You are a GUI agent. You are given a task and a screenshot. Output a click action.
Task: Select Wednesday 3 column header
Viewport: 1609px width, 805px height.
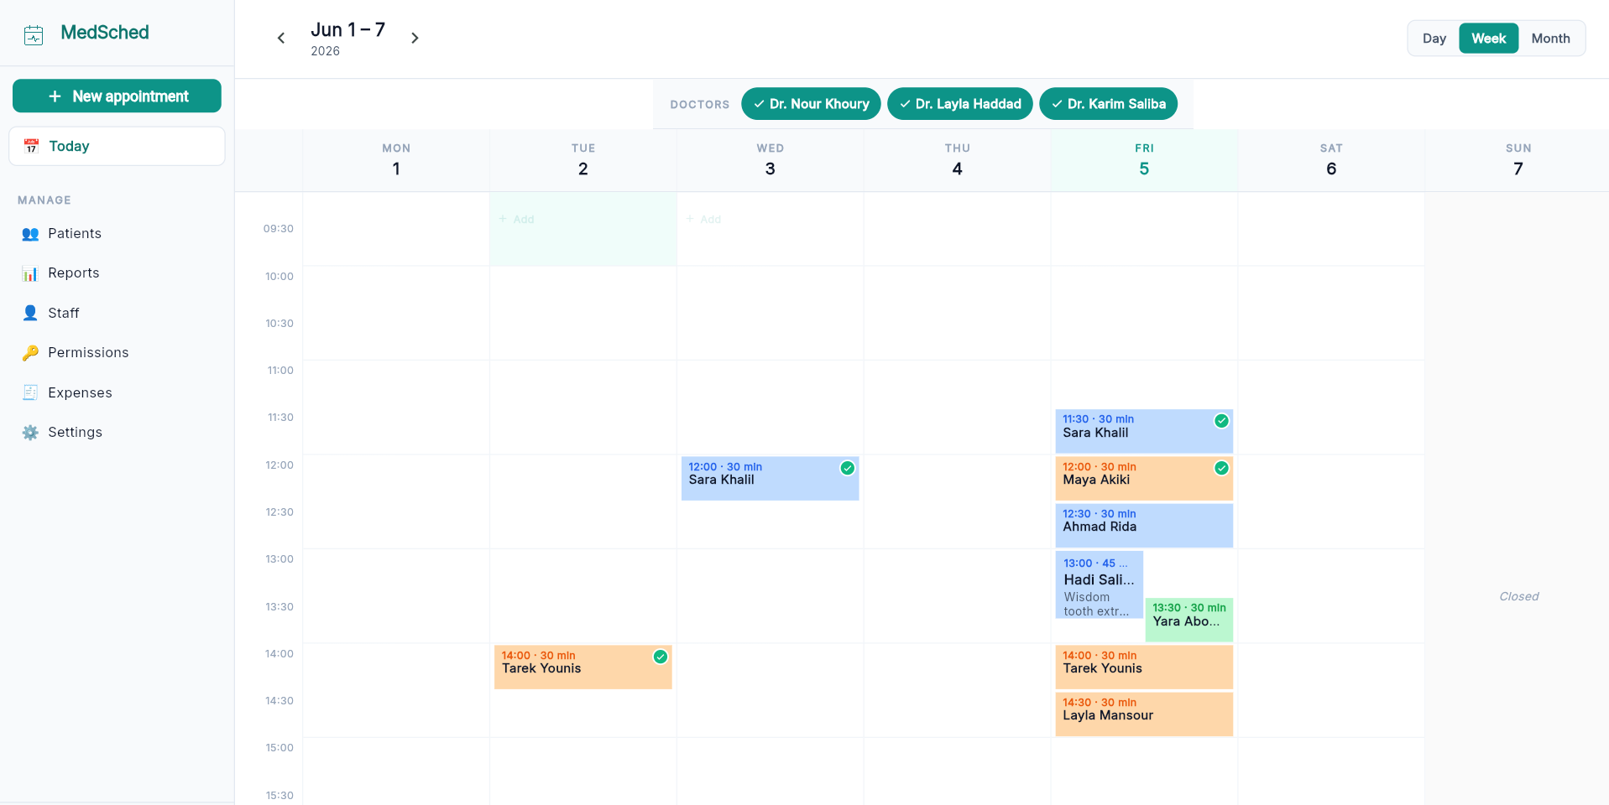[x=770, y=160]
